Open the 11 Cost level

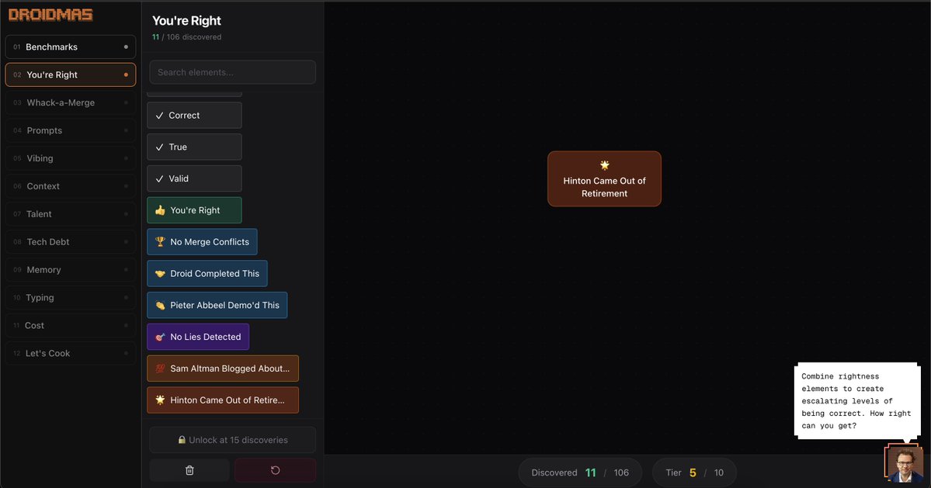(71, 326)
